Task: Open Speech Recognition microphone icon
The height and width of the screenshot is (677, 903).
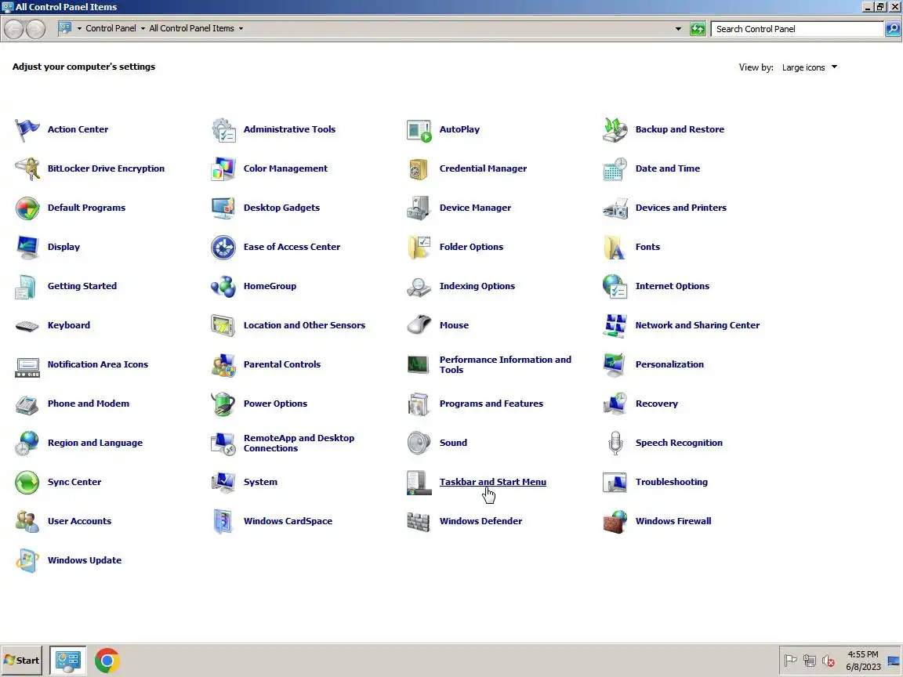Action: [x=615, y=443]
